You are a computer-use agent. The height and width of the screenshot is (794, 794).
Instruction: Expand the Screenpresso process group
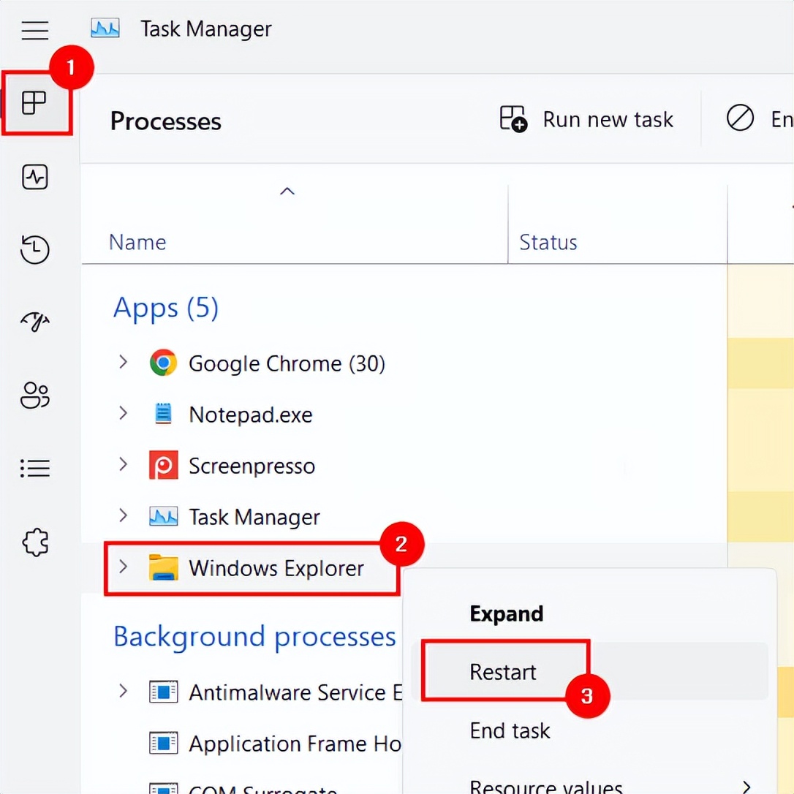123,465
